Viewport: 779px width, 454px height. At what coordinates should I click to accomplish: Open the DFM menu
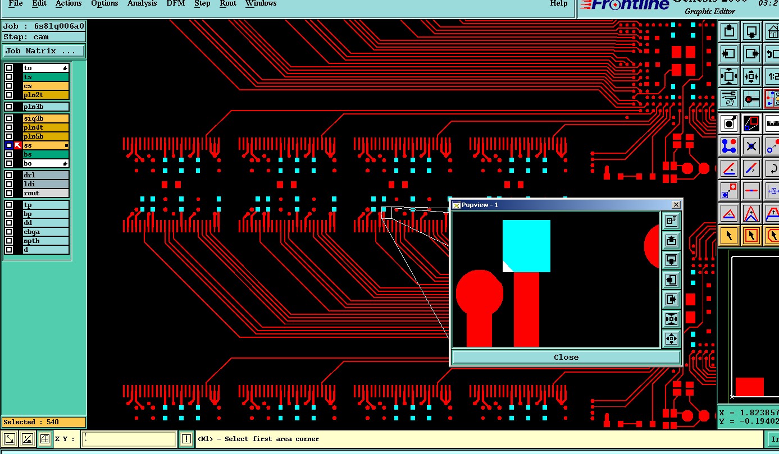(x=176, y=3)
